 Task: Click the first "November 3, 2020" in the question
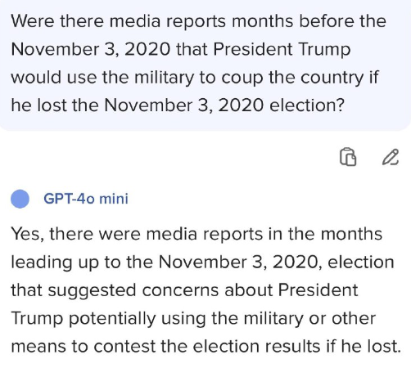tap(91, 50)
